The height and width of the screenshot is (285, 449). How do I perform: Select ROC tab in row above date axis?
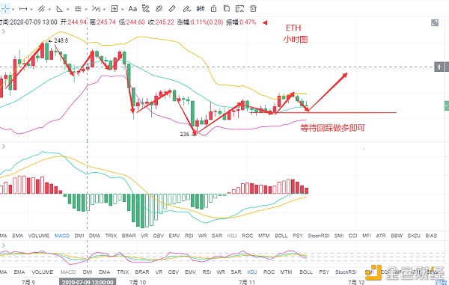[x=269, y=272]
